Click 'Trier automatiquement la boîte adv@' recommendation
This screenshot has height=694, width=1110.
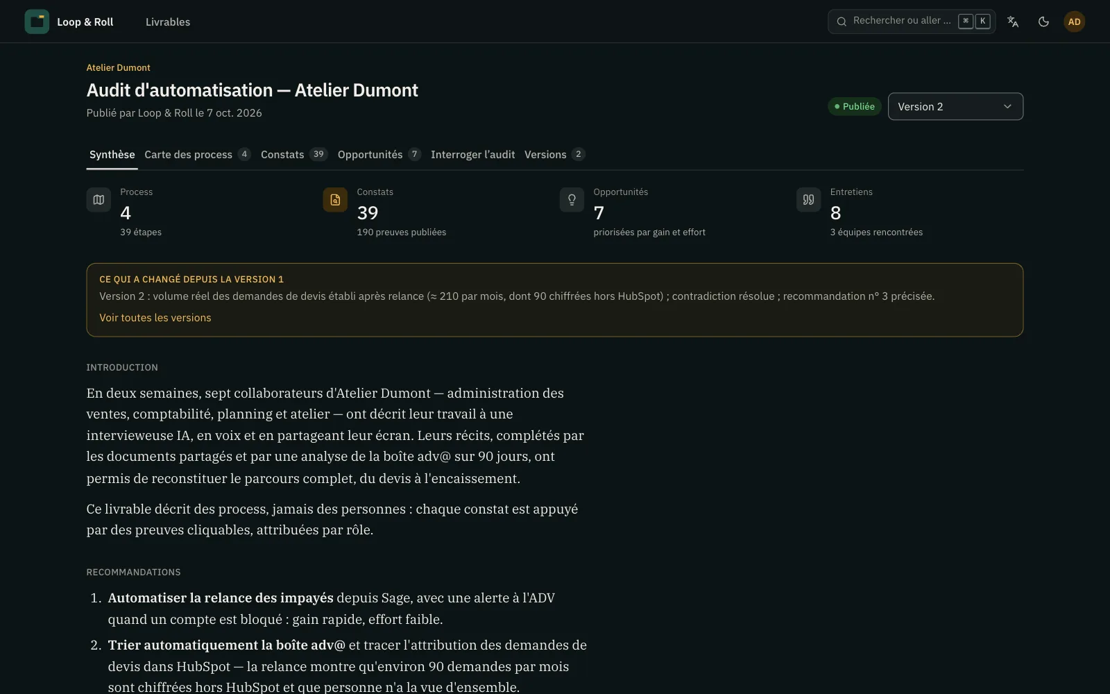(226, 645)
